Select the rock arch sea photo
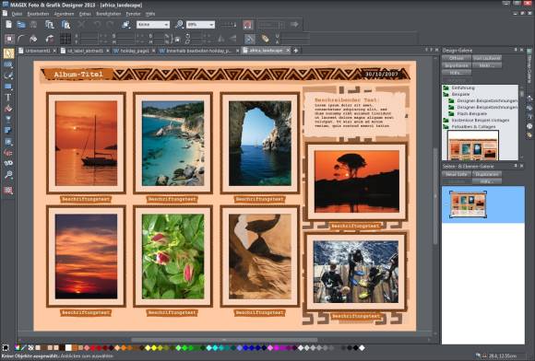 (x=259, y=143)
